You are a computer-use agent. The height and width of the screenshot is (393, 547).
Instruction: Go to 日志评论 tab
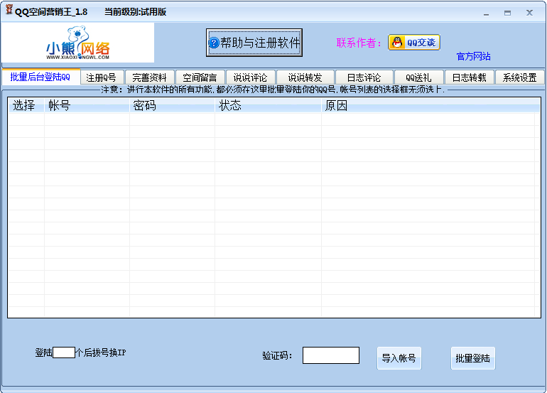tap(364, 77)
